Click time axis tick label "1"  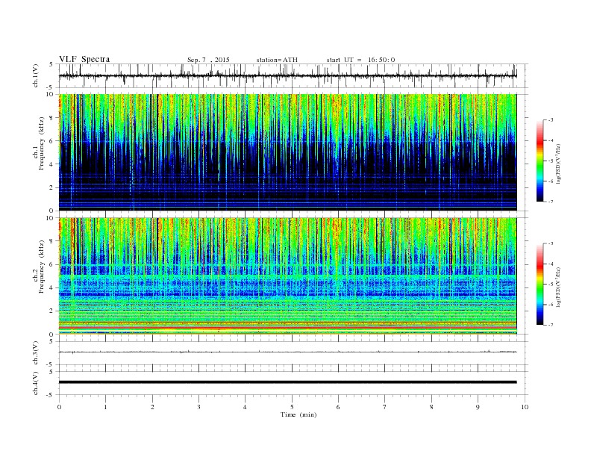point(105,407)
